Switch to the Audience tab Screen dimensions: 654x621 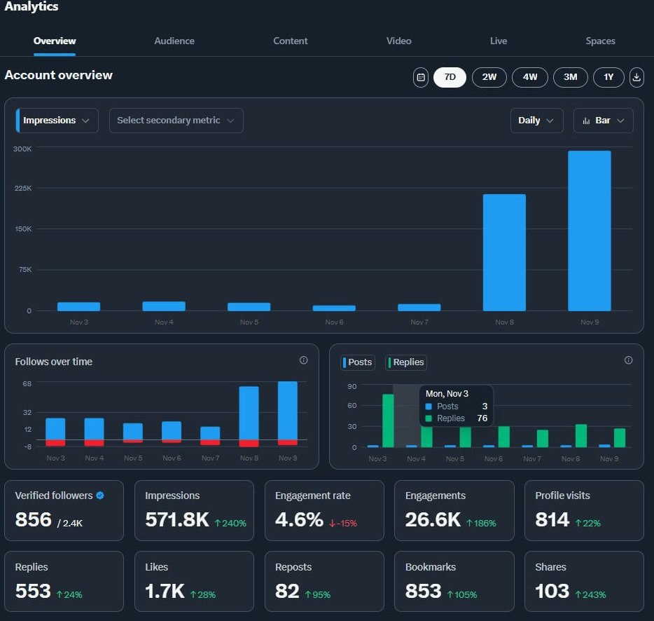(x=174, y=41)
